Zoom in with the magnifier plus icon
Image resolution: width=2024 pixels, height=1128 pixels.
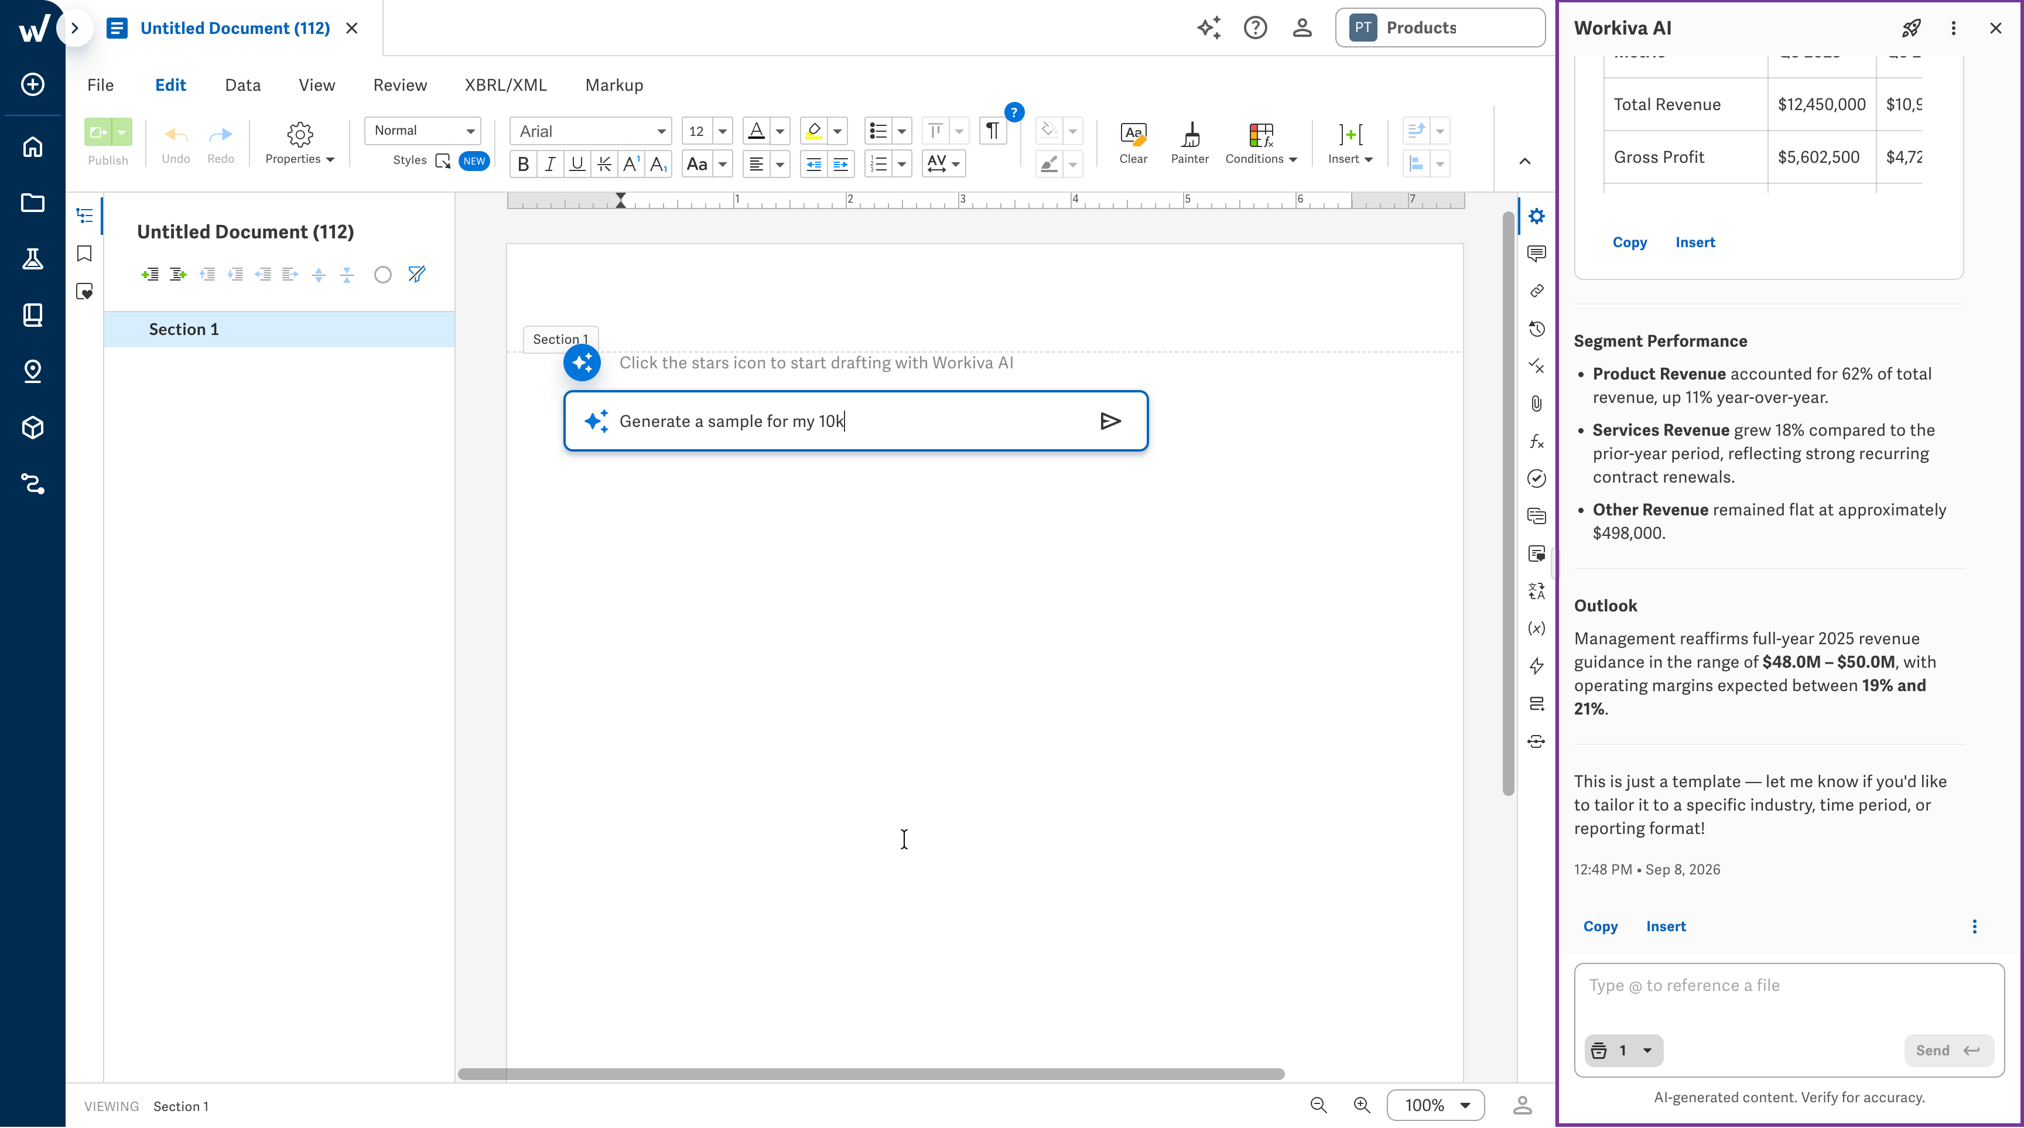1362,1105
